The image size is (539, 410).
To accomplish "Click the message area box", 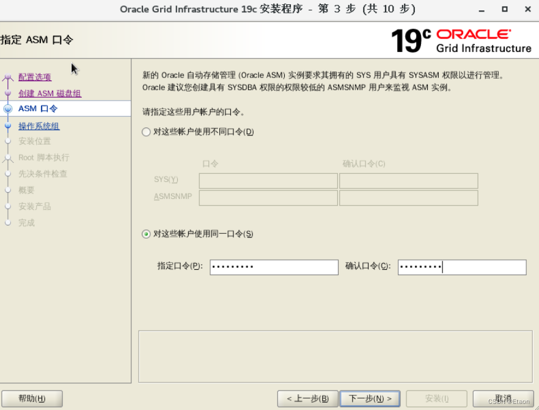I will click(x=335, y=356).
